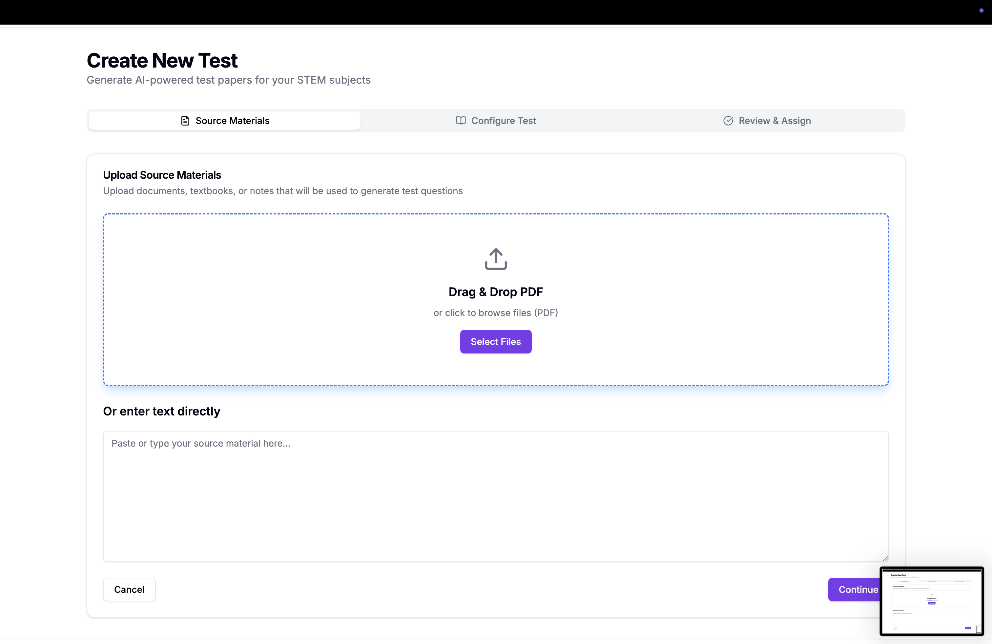The image size is (992, 644).
Task: Click the Cancel button
Action: [x=129, y=590]
